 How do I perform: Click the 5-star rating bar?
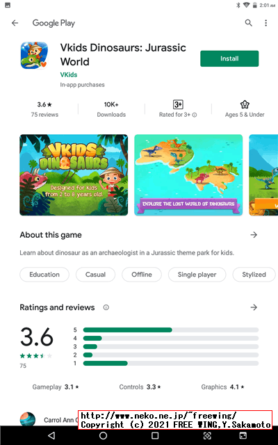tap(171, 330)
